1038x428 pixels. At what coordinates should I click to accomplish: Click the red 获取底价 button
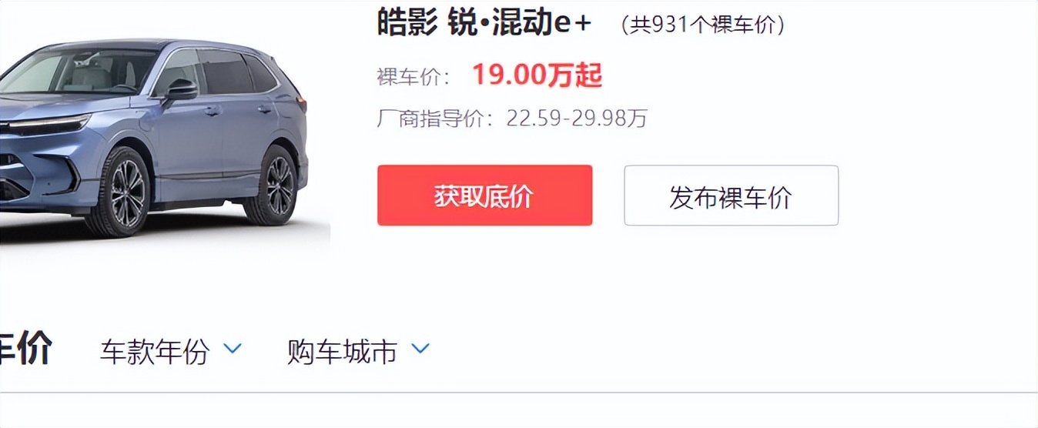pyautogui.click(x=484, y=196)
